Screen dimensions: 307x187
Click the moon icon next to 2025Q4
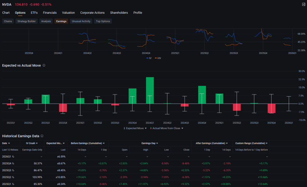click(x=13, y=163)
